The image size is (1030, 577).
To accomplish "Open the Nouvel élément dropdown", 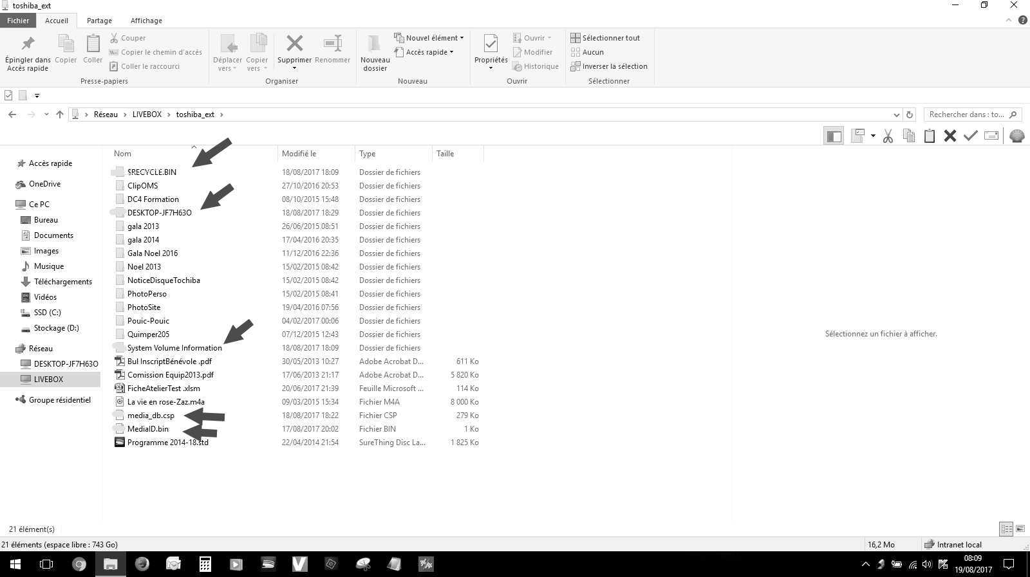I will [x=429, y=38].
